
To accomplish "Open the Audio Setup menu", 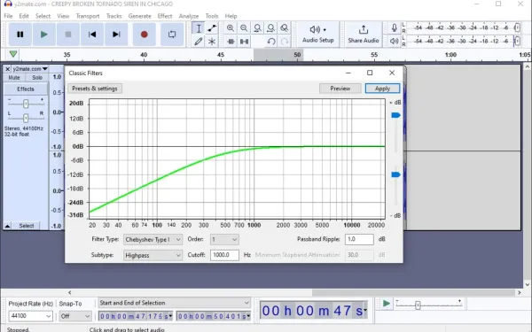I will (x=318, y=35).
